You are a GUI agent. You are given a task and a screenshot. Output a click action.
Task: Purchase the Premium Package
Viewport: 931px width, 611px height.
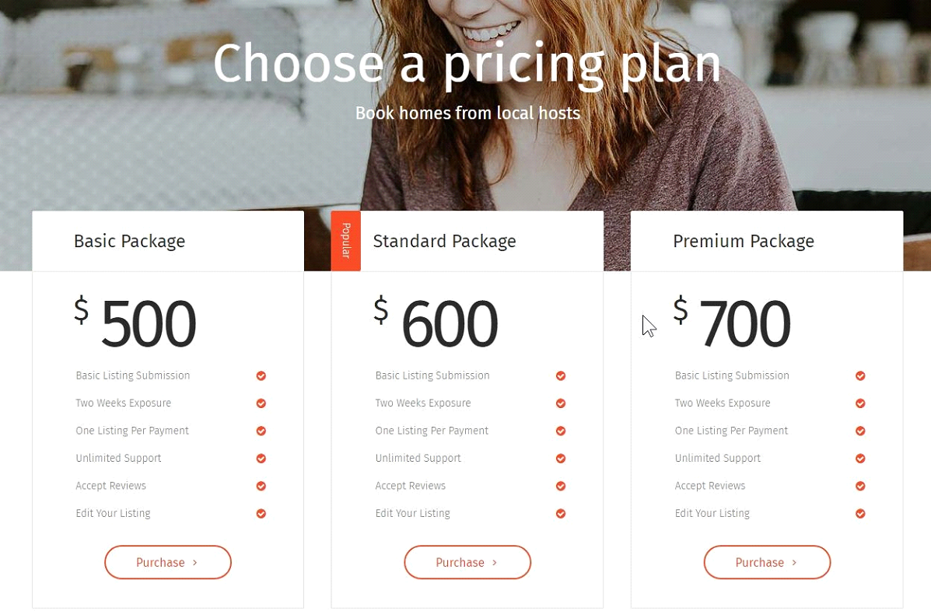pos(767,563)
